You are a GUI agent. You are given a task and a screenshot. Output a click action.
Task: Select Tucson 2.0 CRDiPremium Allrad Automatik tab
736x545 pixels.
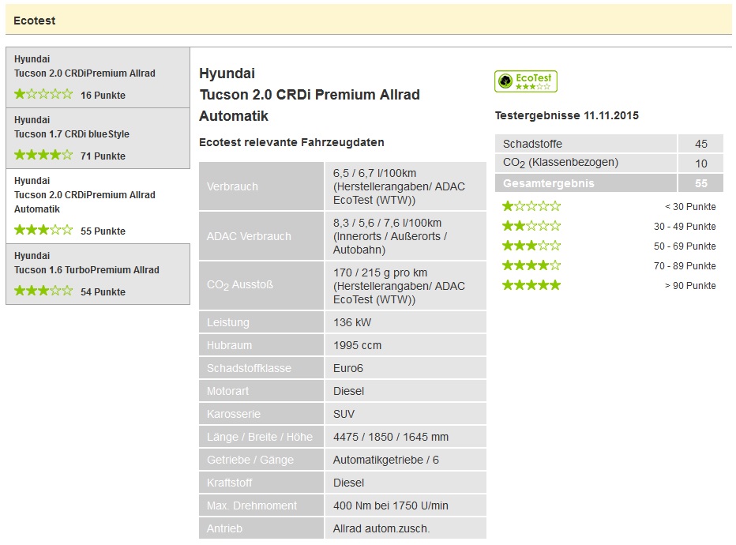[x=98, y=206]
